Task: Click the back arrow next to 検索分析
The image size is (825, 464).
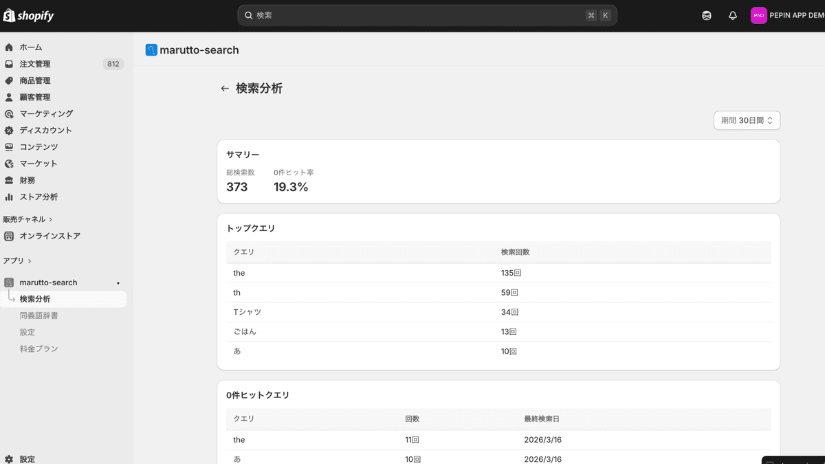Action: pos(224,88)
